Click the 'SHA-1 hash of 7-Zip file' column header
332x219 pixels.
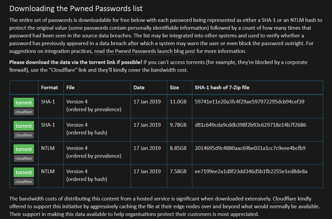coord(222,88)
